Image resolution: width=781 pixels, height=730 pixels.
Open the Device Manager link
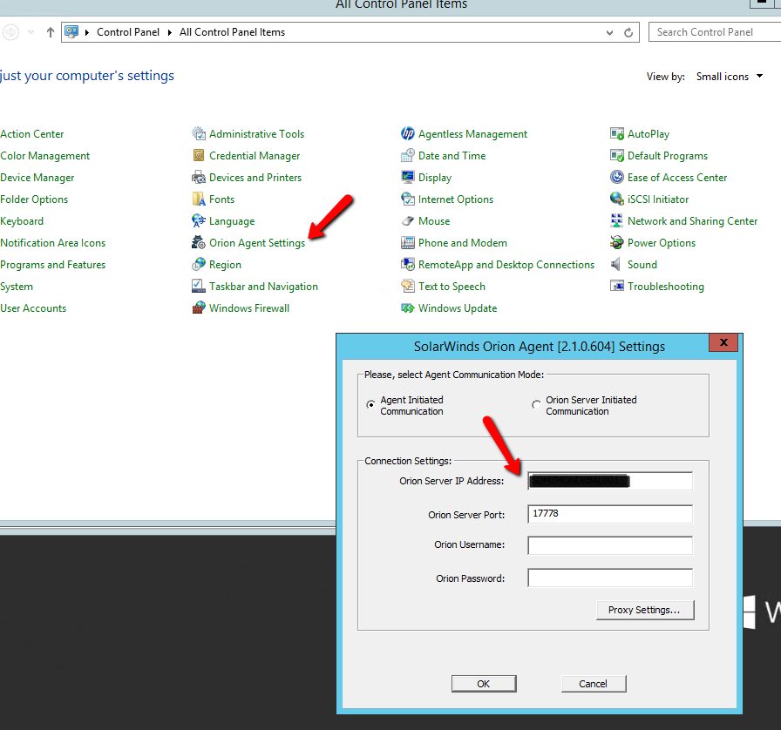37,178
